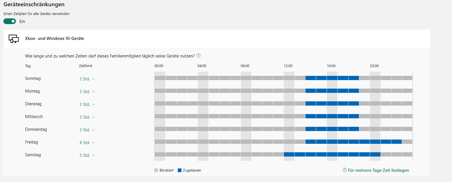Click the clock icon beside multi-day time link
Viewport: 452px width, 182px height.
345,170
